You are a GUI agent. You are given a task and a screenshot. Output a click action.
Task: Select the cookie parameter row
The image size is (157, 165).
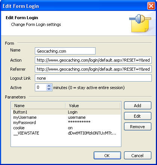(x=66, y=128)
